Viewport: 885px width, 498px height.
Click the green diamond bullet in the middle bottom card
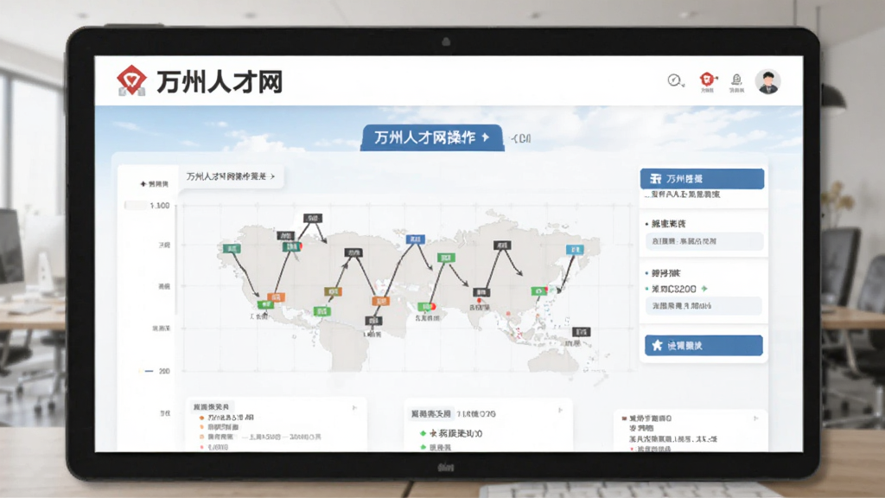[x=423, y=434]
